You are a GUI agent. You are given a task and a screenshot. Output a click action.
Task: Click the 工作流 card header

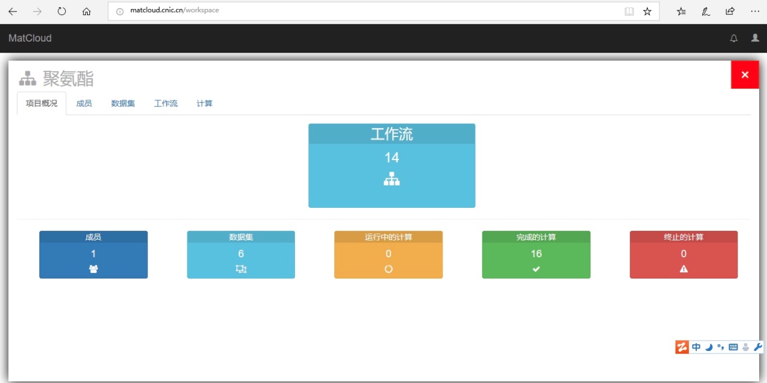tap(392, 134)
